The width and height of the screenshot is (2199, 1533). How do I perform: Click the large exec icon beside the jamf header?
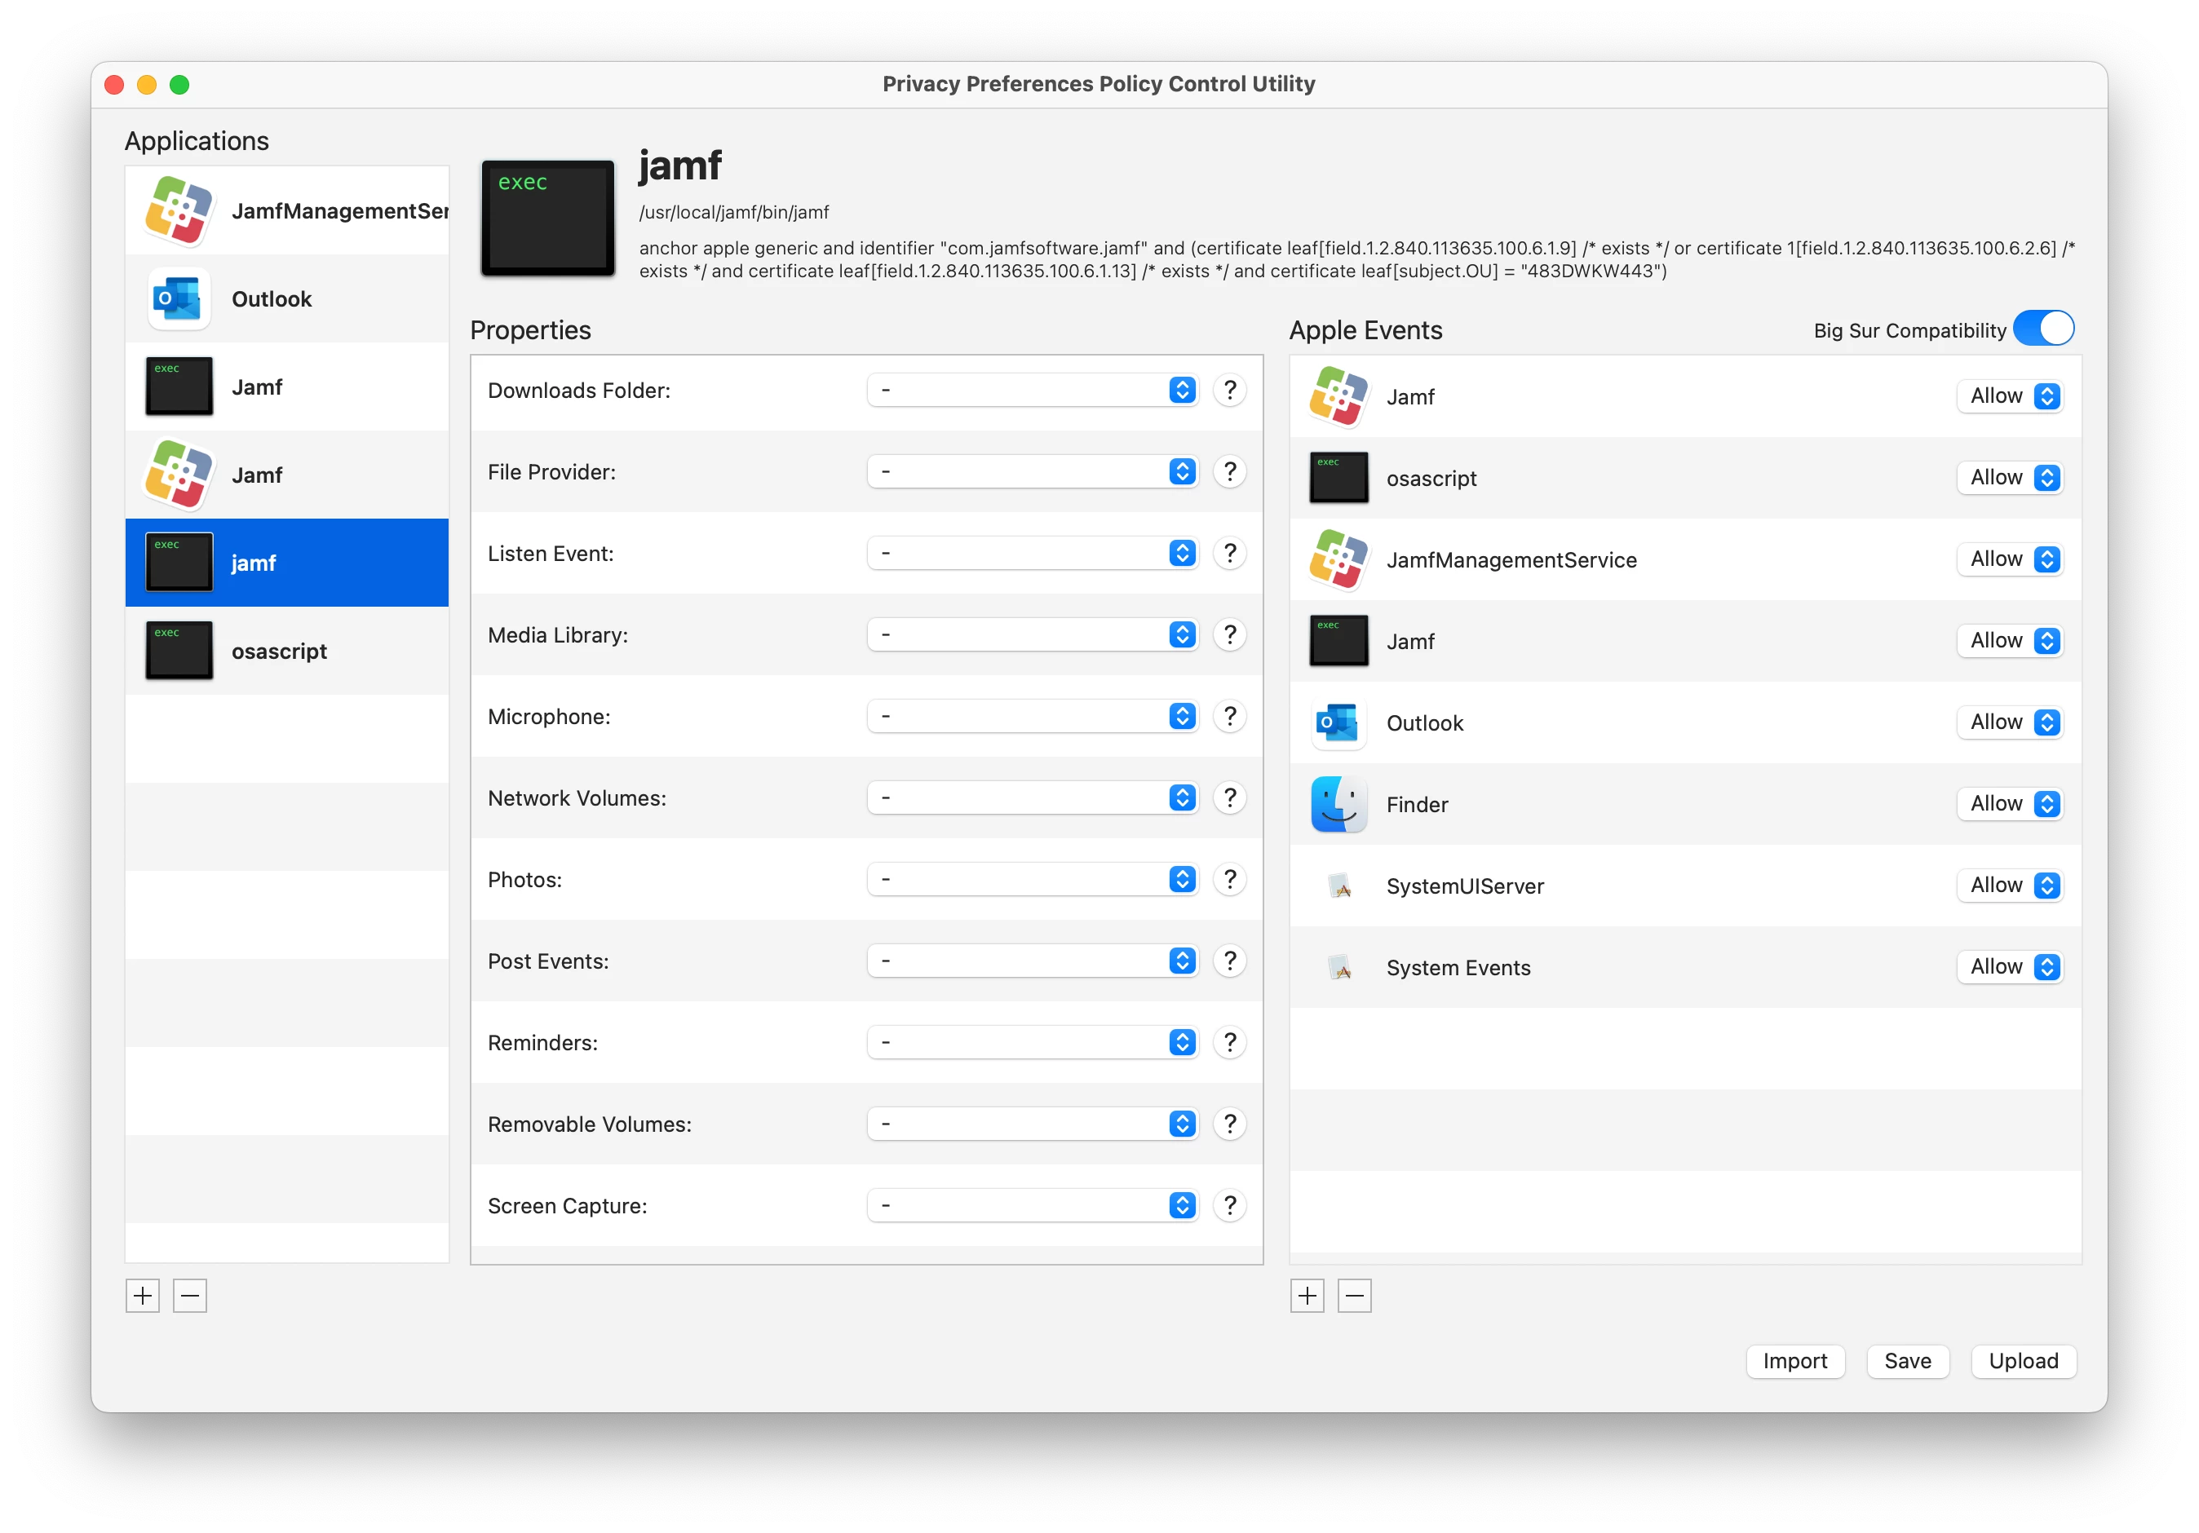click(548, 219)
